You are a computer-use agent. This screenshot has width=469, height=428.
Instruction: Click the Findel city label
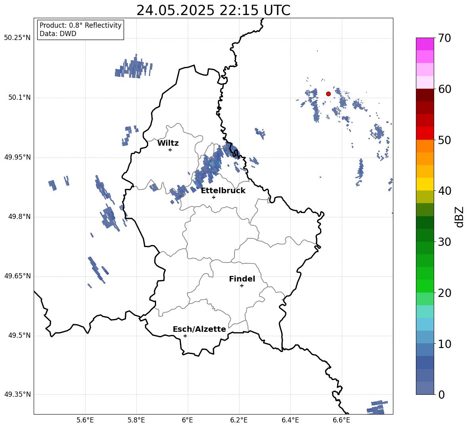(x=242, y=279)
